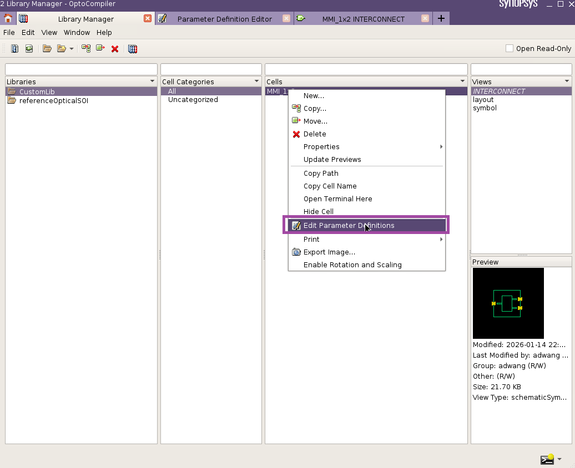Open the View menu
Image resolution: width=575 pixels, height=468 pixels.
click(49, 33)
